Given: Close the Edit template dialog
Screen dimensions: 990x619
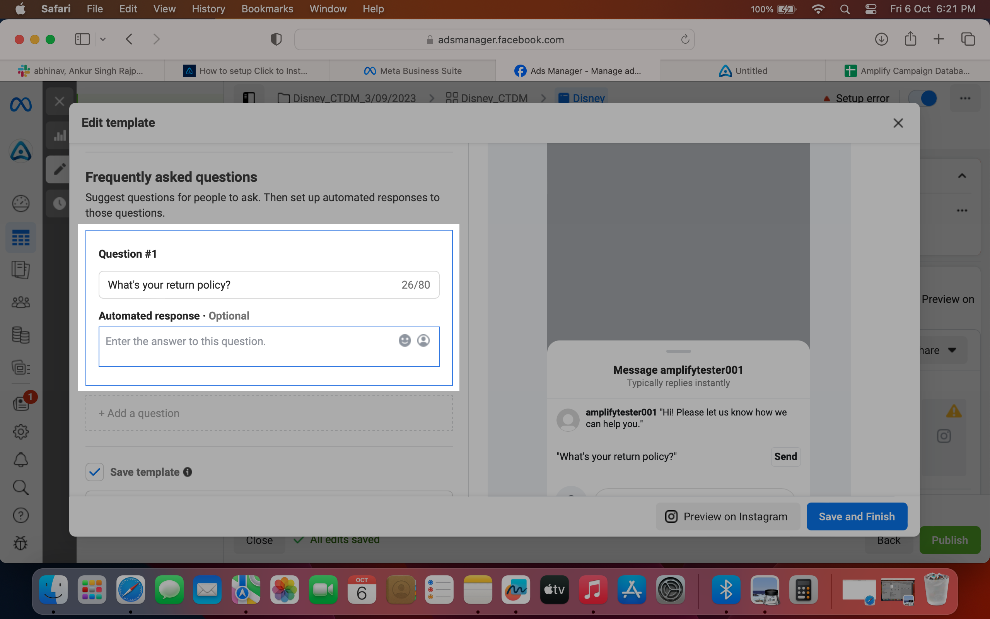Looking at the screenshot, I should tap(898, 123).
